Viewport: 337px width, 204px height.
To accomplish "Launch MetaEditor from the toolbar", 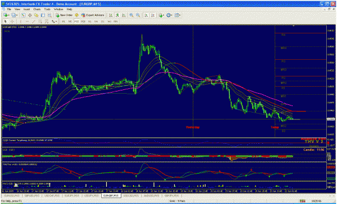I will coord(77,15).
